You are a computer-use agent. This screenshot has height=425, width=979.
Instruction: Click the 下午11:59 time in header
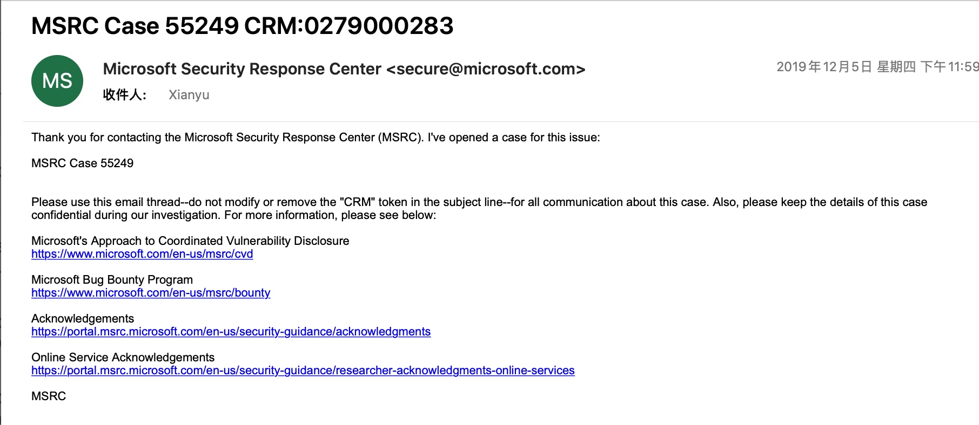tap(949, 67)
